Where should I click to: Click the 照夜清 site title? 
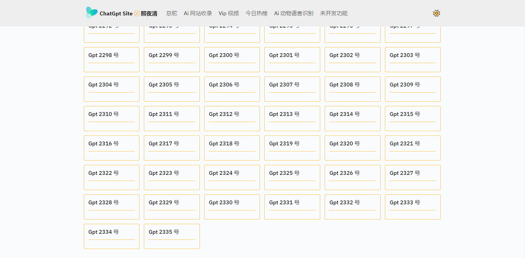[x=149, y=13]
